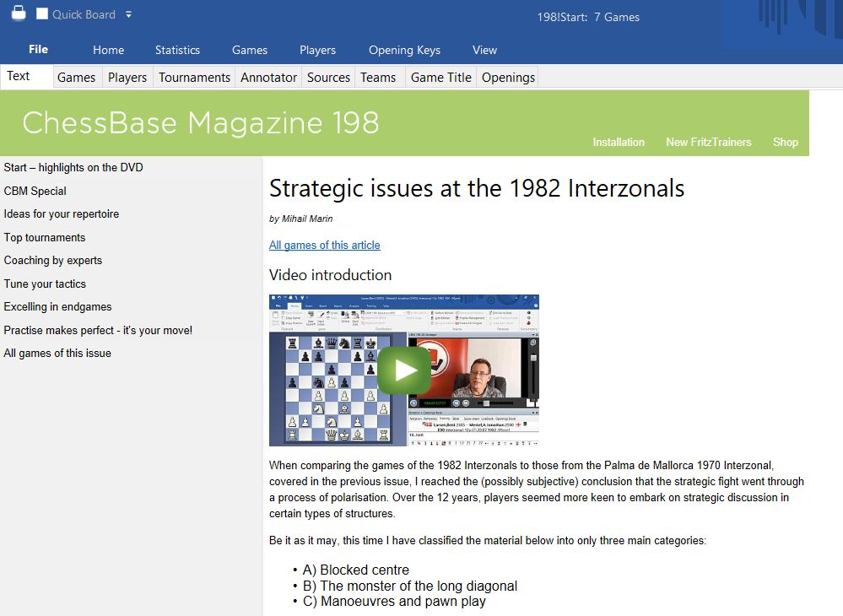This screenshot has height=616, width=843.
Task: Open the Teams tab
Action: tap(378, 77)
